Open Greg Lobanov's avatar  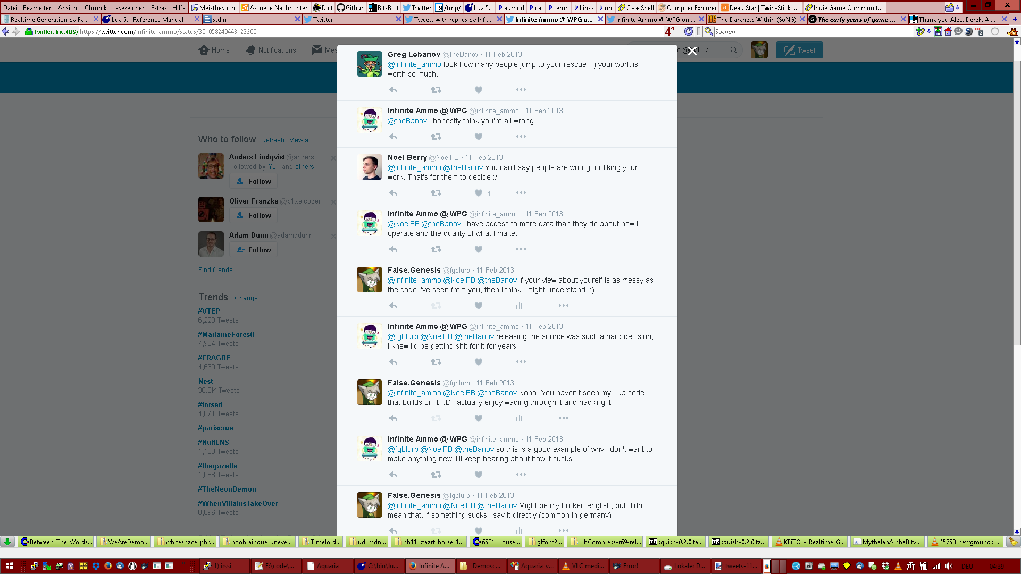[x=370, y=64]
